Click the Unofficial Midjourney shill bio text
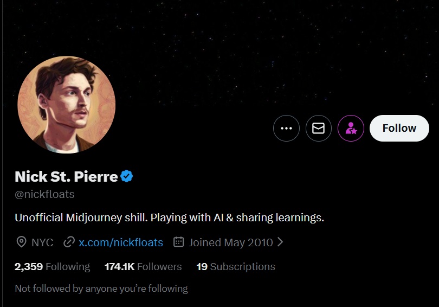The height and width of the screenshot is (307, 439). 169,218
